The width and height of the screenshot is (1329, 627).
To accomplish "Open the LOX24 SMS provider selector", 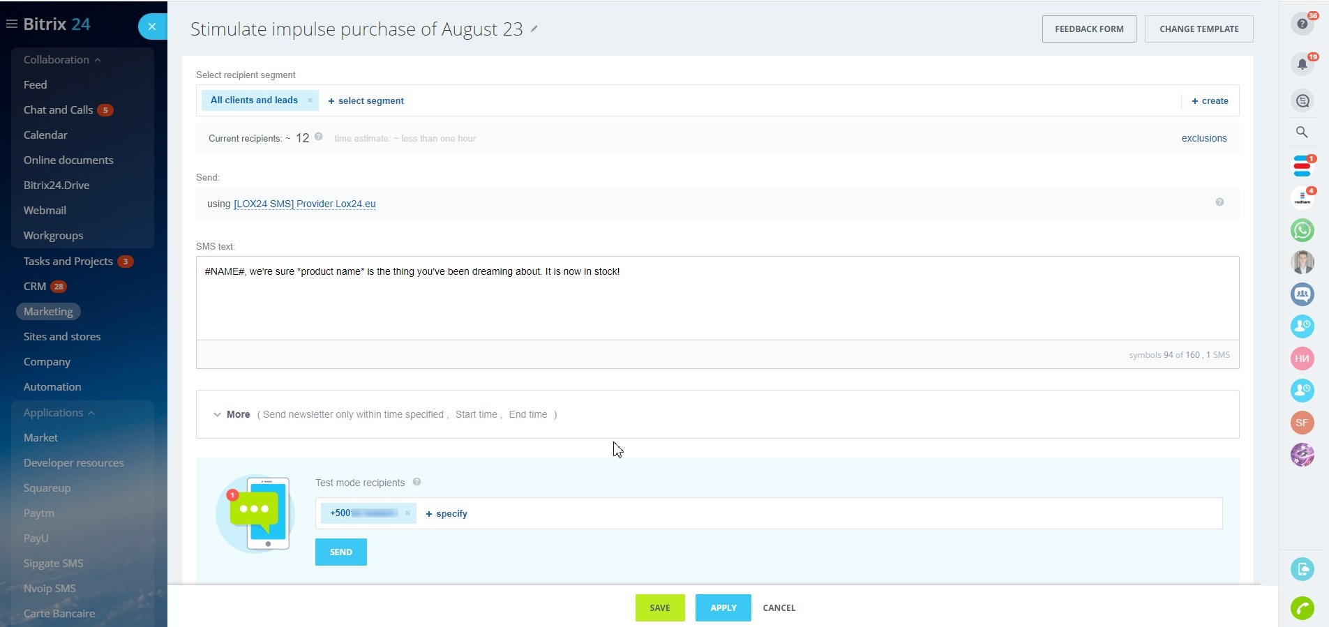I will tap(304, 204).
